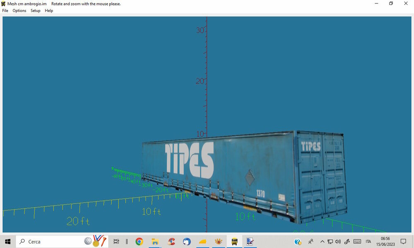414x248 pixels.
Task: Switch the ITA input language
Action: click(368, 241)
